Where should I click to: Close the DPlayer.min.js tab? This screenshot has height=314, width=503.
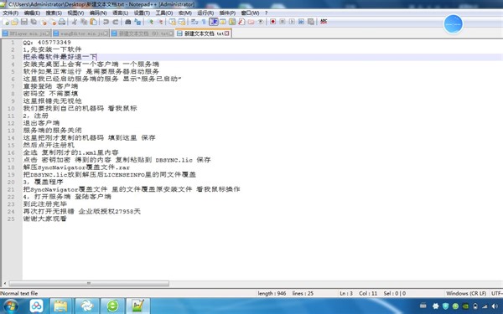(x=48, y=33)
